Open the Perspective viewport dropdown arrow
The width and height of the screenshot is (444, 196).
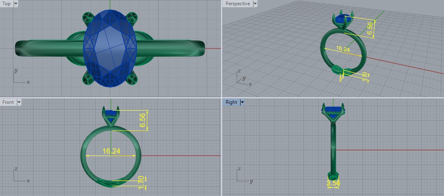point(255,4)
